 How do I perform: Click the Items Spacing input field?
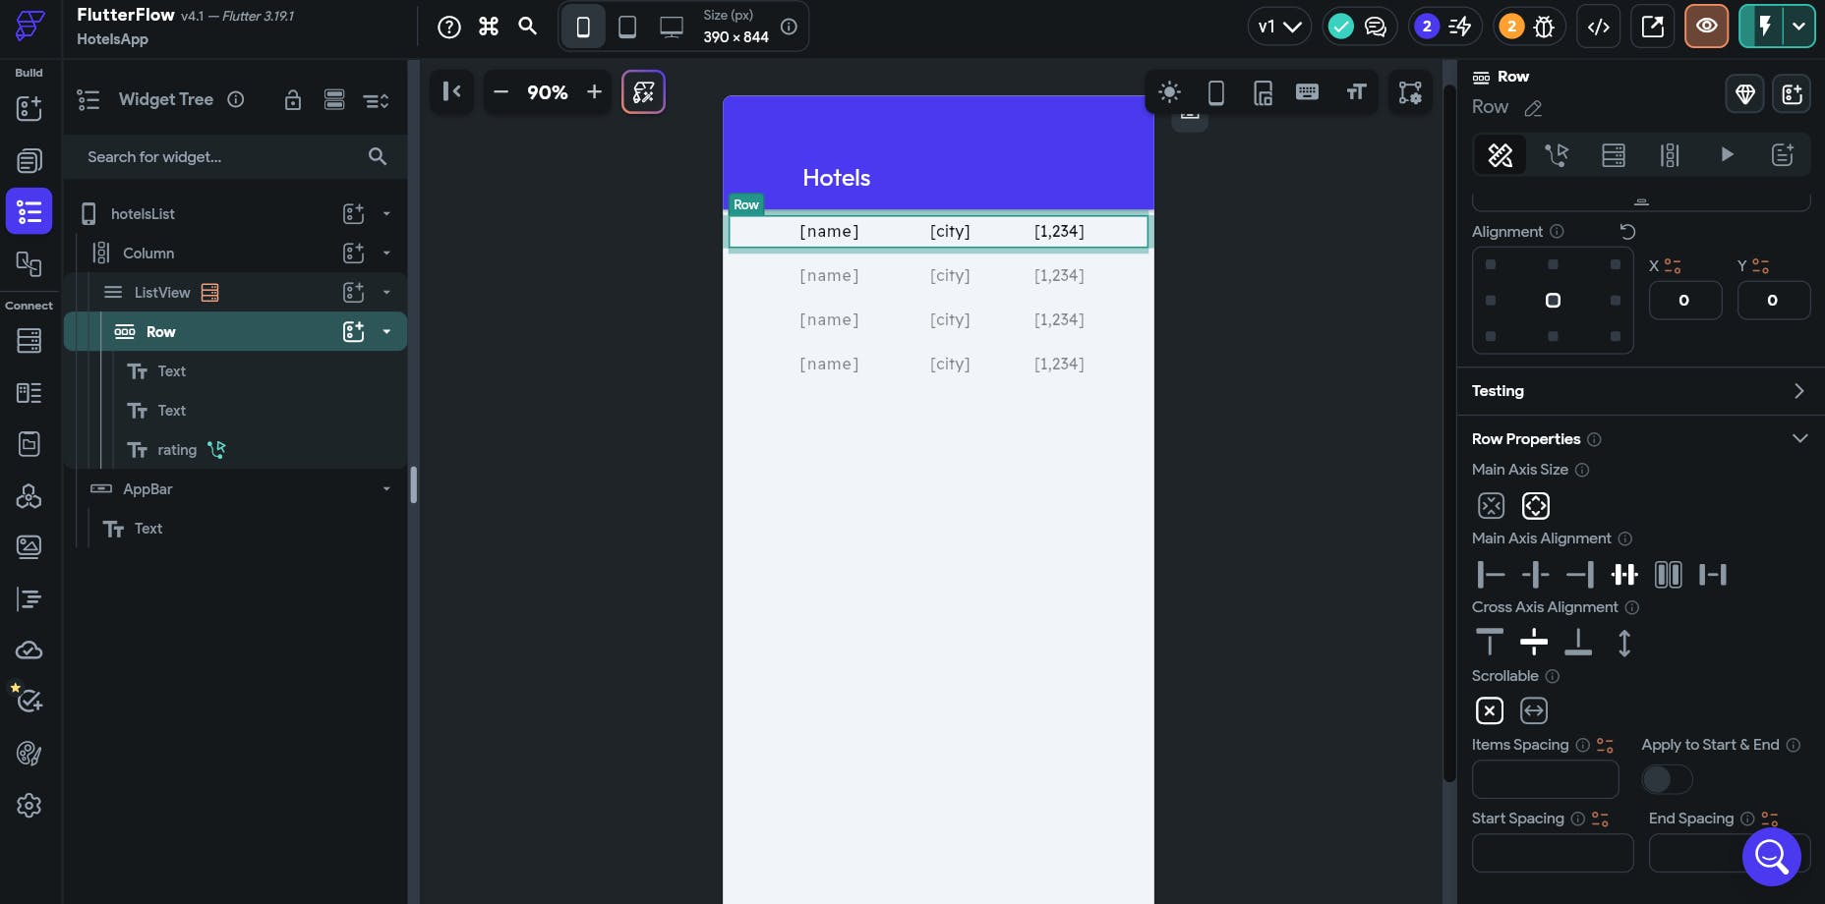click(x=1545, y=779)
